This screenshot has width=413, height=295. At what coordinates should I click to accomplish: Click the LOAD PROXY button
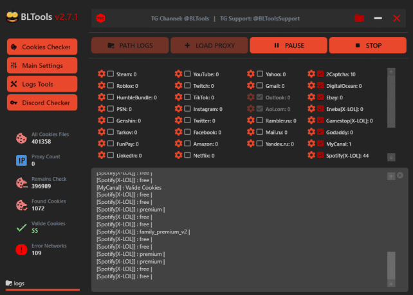210,46
